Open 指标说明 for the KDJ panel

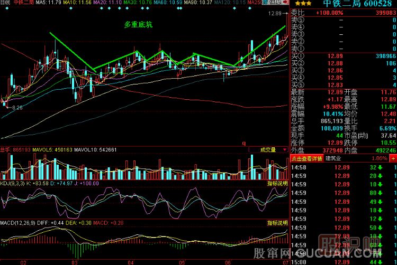277,183
